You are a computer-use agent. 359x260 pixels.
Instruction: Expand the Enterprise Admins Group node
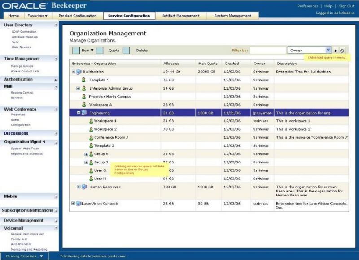(78, 88)
